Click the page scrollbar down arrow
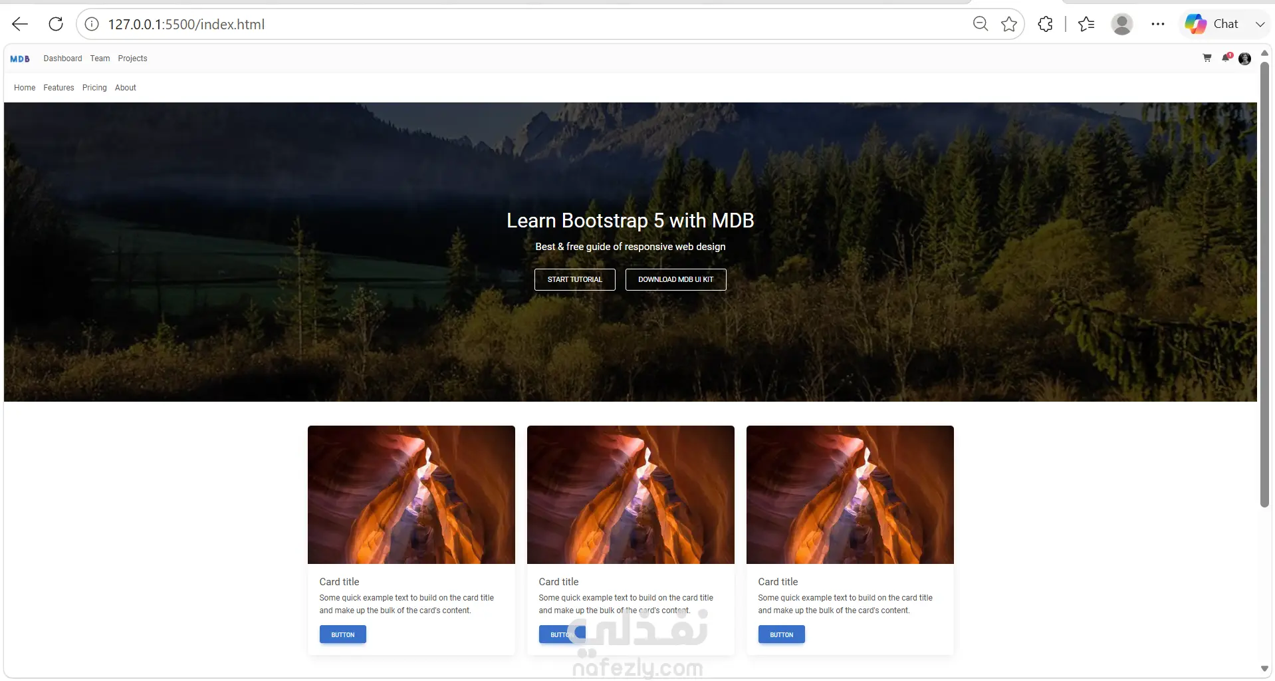This screenshot has height=681, width=1275. tap(1264, 669)
